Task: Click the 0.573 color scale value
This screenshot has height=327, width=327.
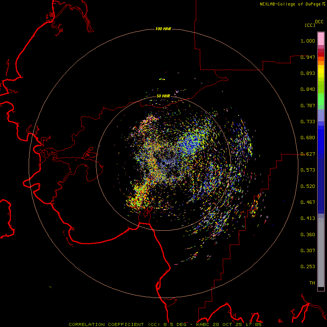Action: [308, 170]
